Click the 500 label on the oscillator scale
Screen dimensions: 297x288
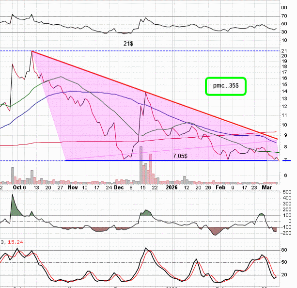[x=287, y=193]
